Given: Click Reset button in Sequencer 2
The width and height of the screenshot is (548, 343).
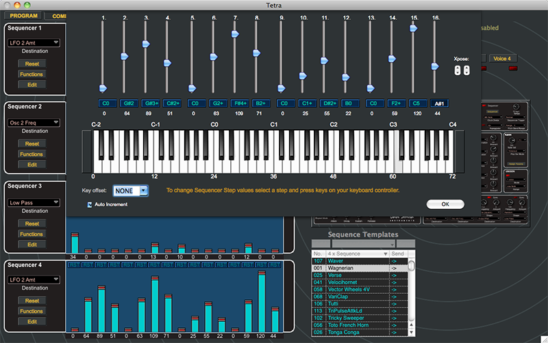Looking at the screenshot, I should [x=32, y=143].
